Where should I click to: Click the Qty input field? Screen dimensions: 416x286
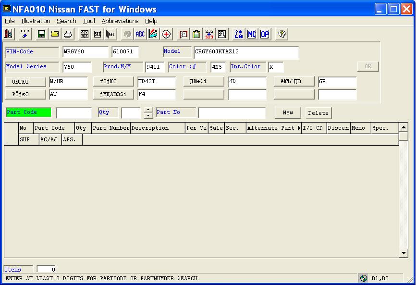pyautogui.click(x=131, y=113)
